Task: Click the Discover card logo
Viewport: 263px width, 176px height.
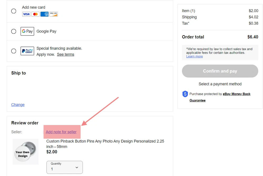Action: [x=54, y=14]
